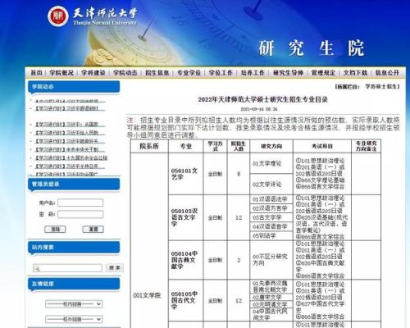
Task: Click the 搜索 search button
Action: [x=115, y=268]
